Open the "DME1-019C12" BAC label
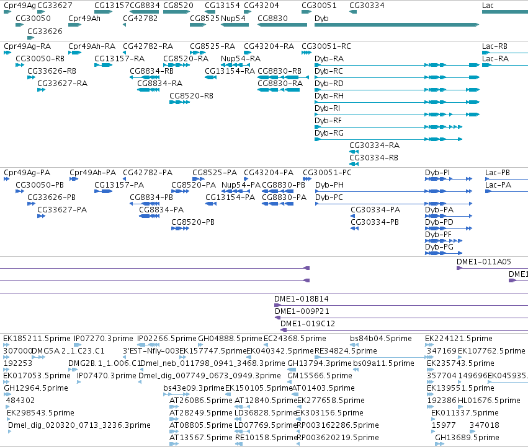528x447 pixels. click(308, 324)
